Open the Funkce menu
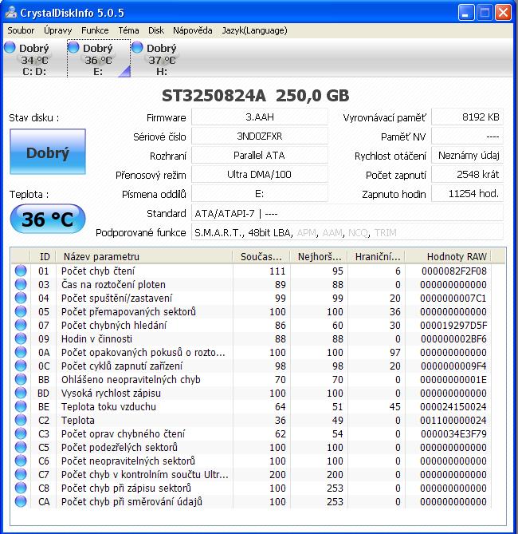This screenshot has width=518, height=534. click(x=95, y=30)
